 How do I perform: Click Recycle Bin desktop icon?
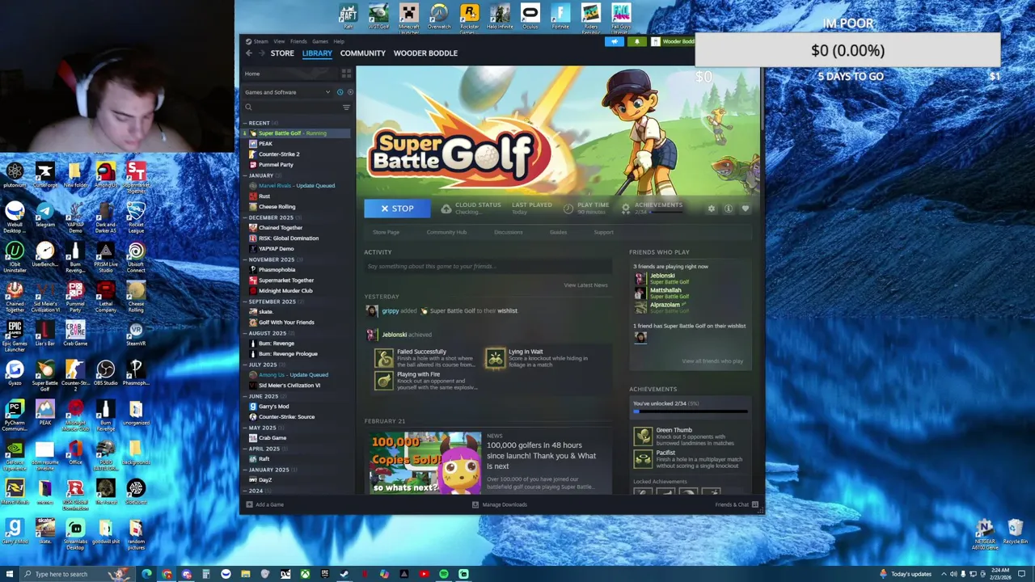(1015, 532)
